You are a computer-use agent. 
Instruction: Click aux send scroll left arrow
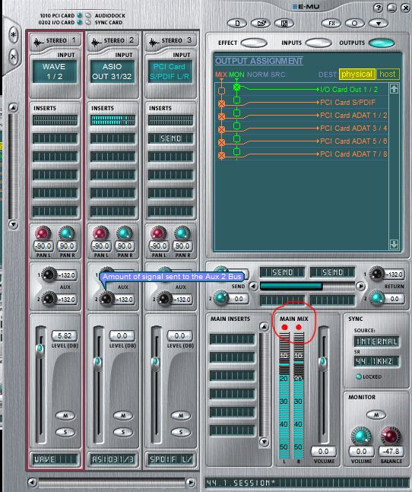click(253, 286)
